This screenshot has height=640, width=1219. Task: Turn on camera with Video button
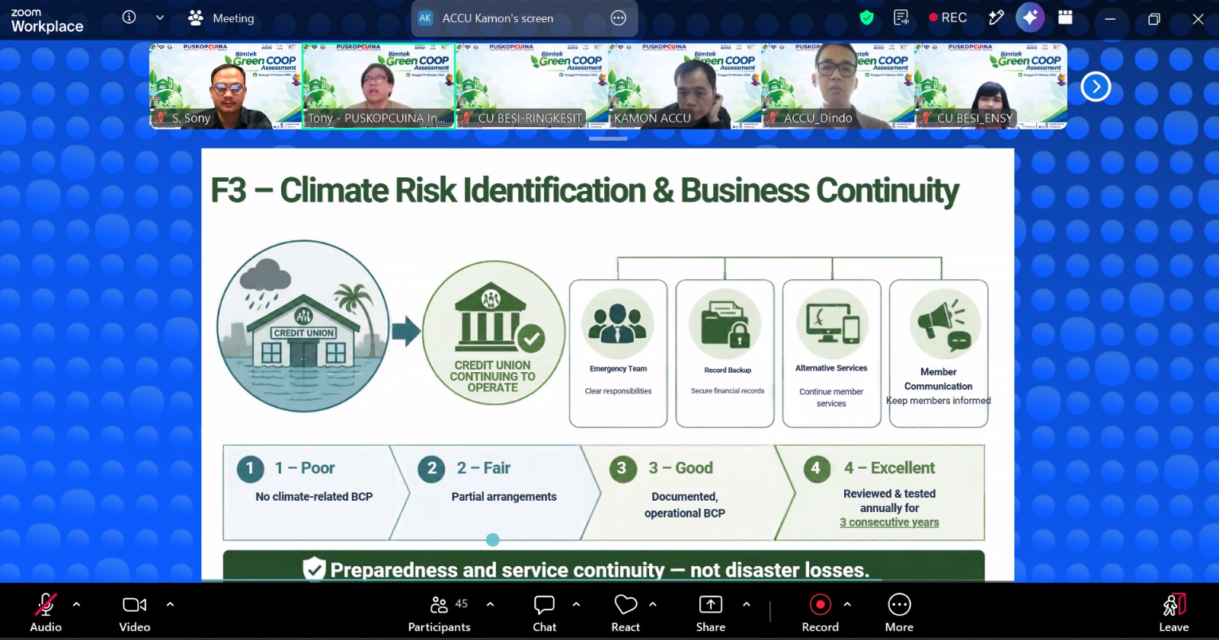tap(134, 613)
